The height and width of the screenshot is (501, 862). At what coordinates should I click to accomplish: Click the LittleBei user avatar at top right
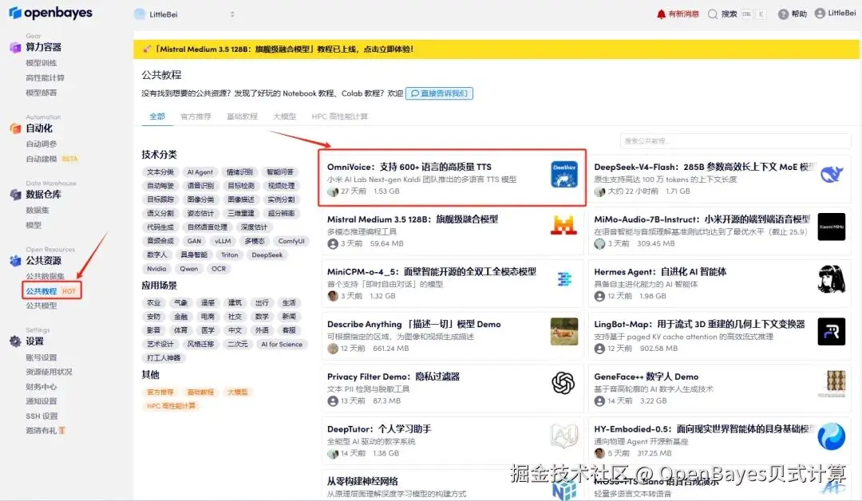(x=820, y=14)
